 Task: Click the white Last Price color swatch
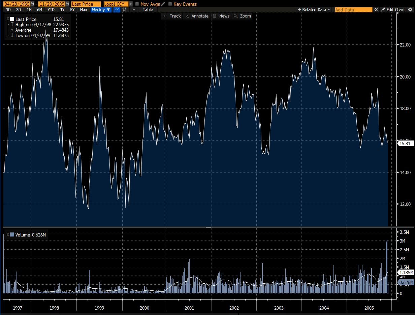12,19
